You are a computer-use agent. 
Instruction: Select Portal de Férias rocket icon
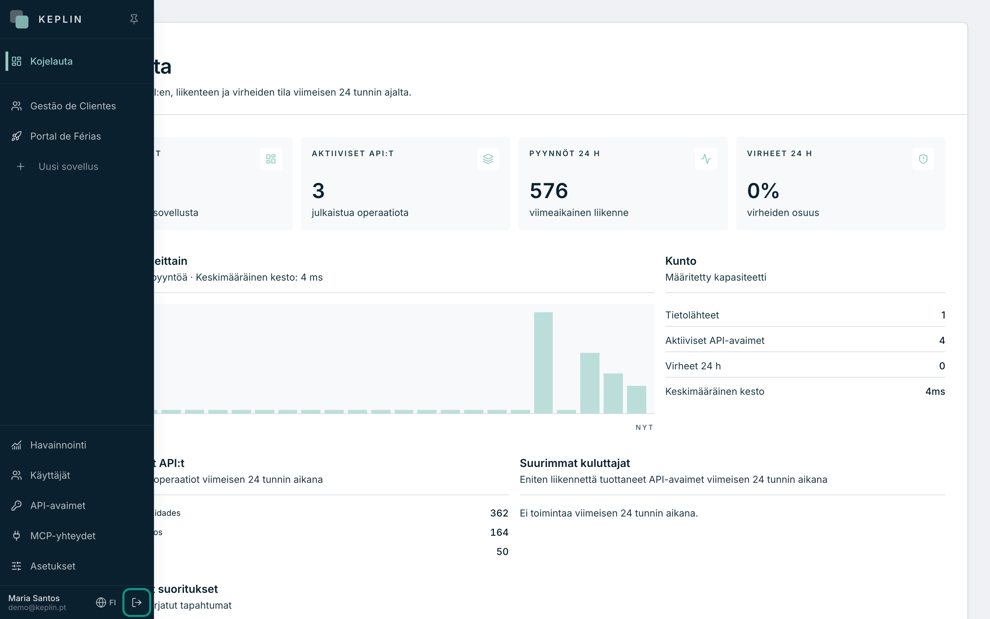(x=16, y=136)
